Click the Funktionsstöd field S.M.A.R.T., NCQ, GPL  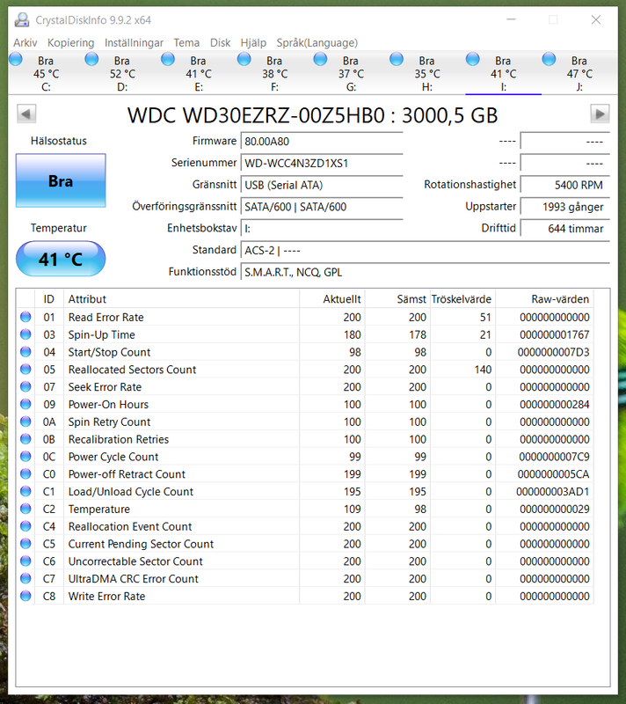[x=426, y=272]
